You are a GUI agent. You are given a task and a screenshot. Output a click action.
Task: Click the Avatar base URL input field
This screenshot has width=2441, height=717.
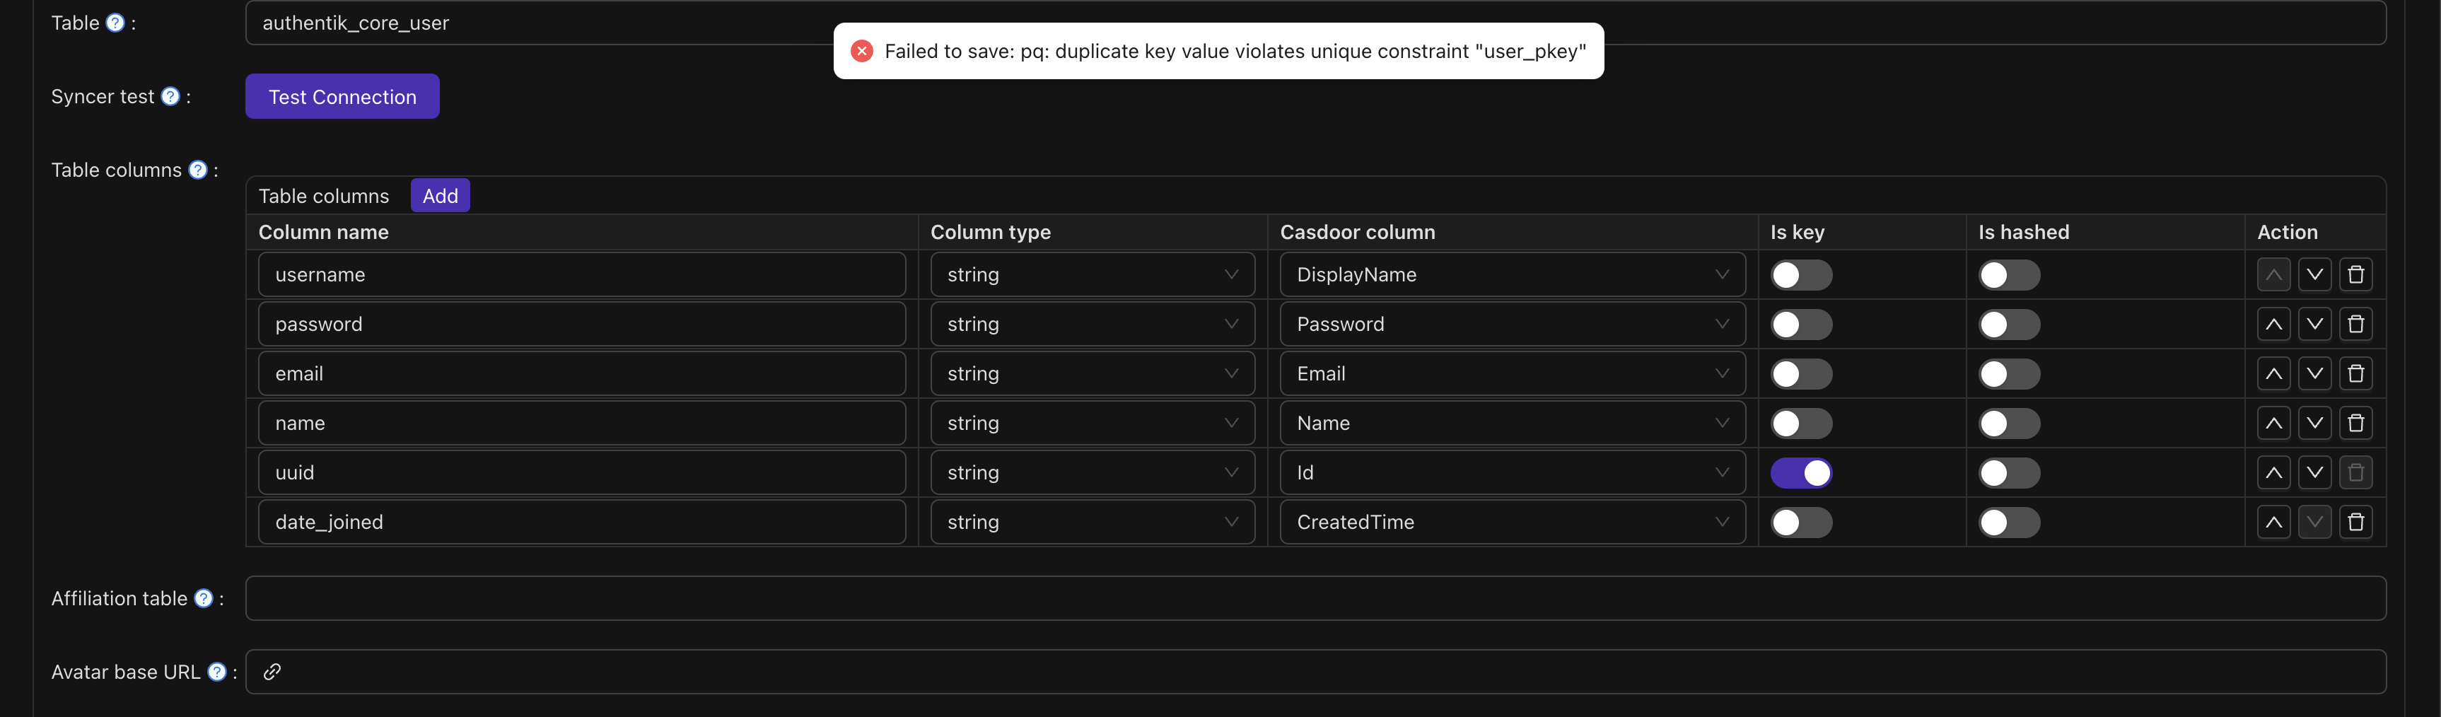[1315, 672]
